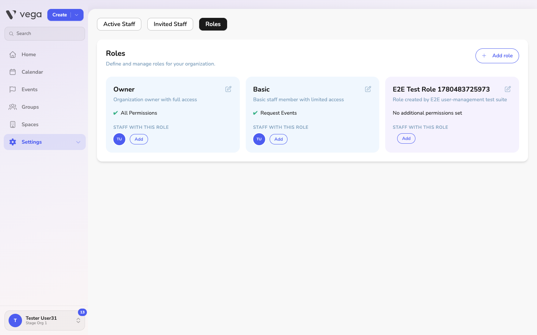Click the Roles section heading
This screenshot has height=335, width=537.
116,54
